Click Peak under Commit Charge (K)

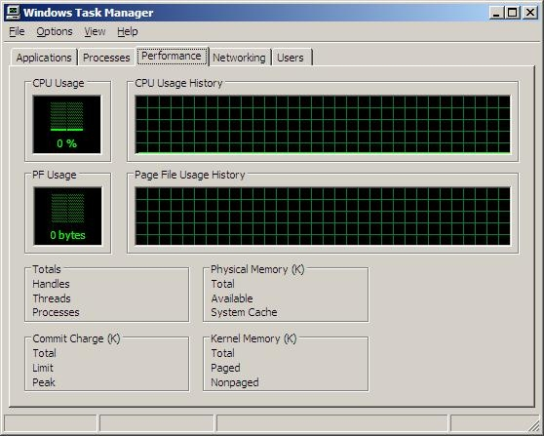(x=44, y=382)
